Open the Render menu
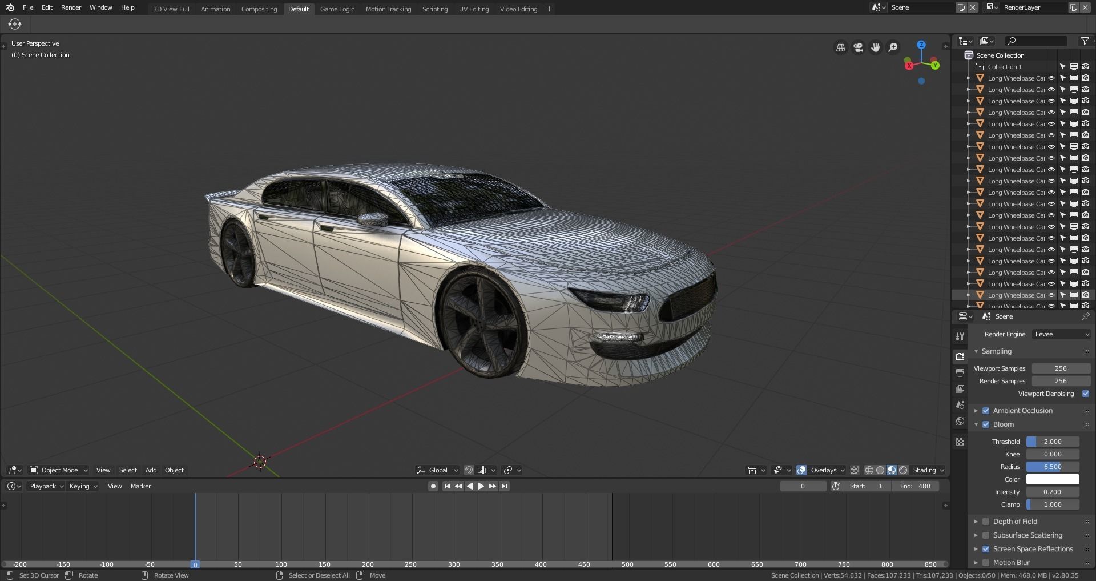This screenshot has width=1096, height=581. coord(71,7)
